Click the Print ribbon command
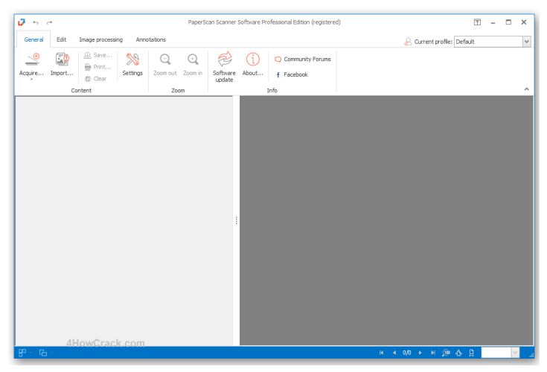This screenshot has height=372, width=547. coord(98,67)
